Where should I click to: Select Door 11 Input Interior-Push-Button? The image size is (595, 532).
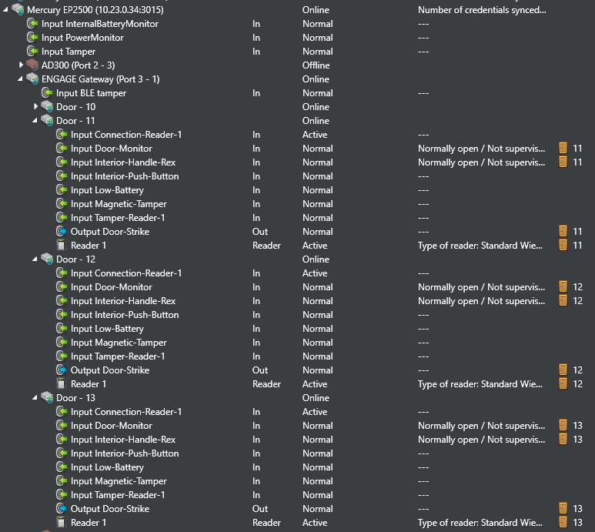click(x=125, y=176)
